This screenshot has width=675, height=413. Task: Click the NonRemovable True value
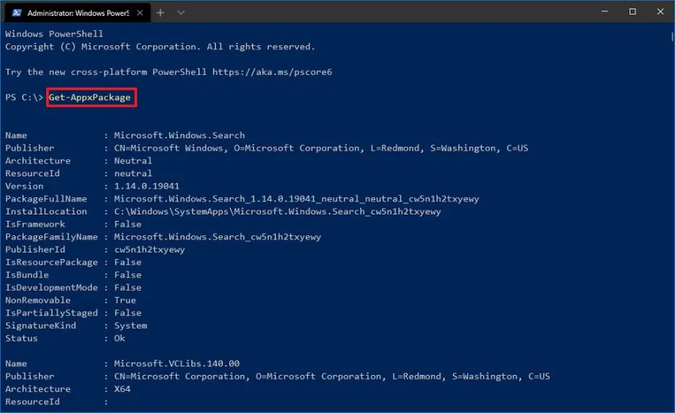(125, 300)
